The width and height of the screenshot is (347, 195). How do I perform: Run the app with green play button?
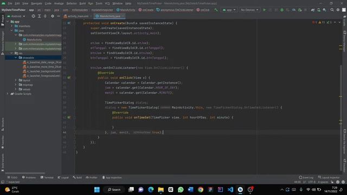(265, 10)
